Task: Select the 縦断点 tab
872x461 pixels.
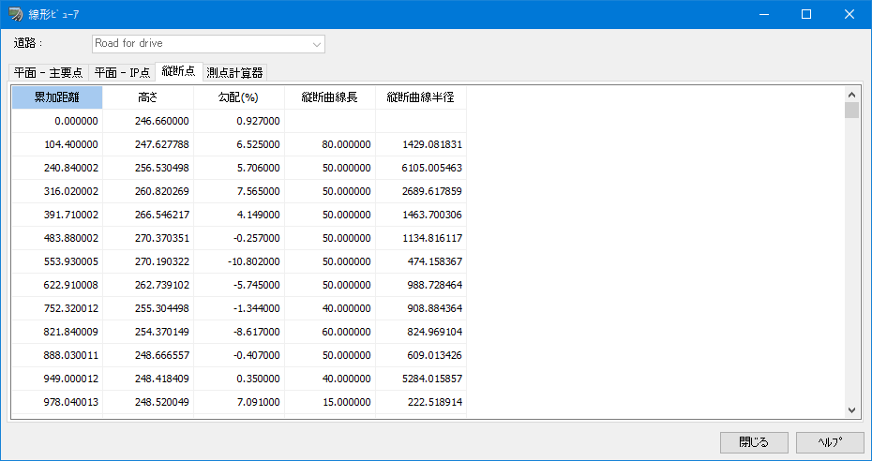Action: 178,71
